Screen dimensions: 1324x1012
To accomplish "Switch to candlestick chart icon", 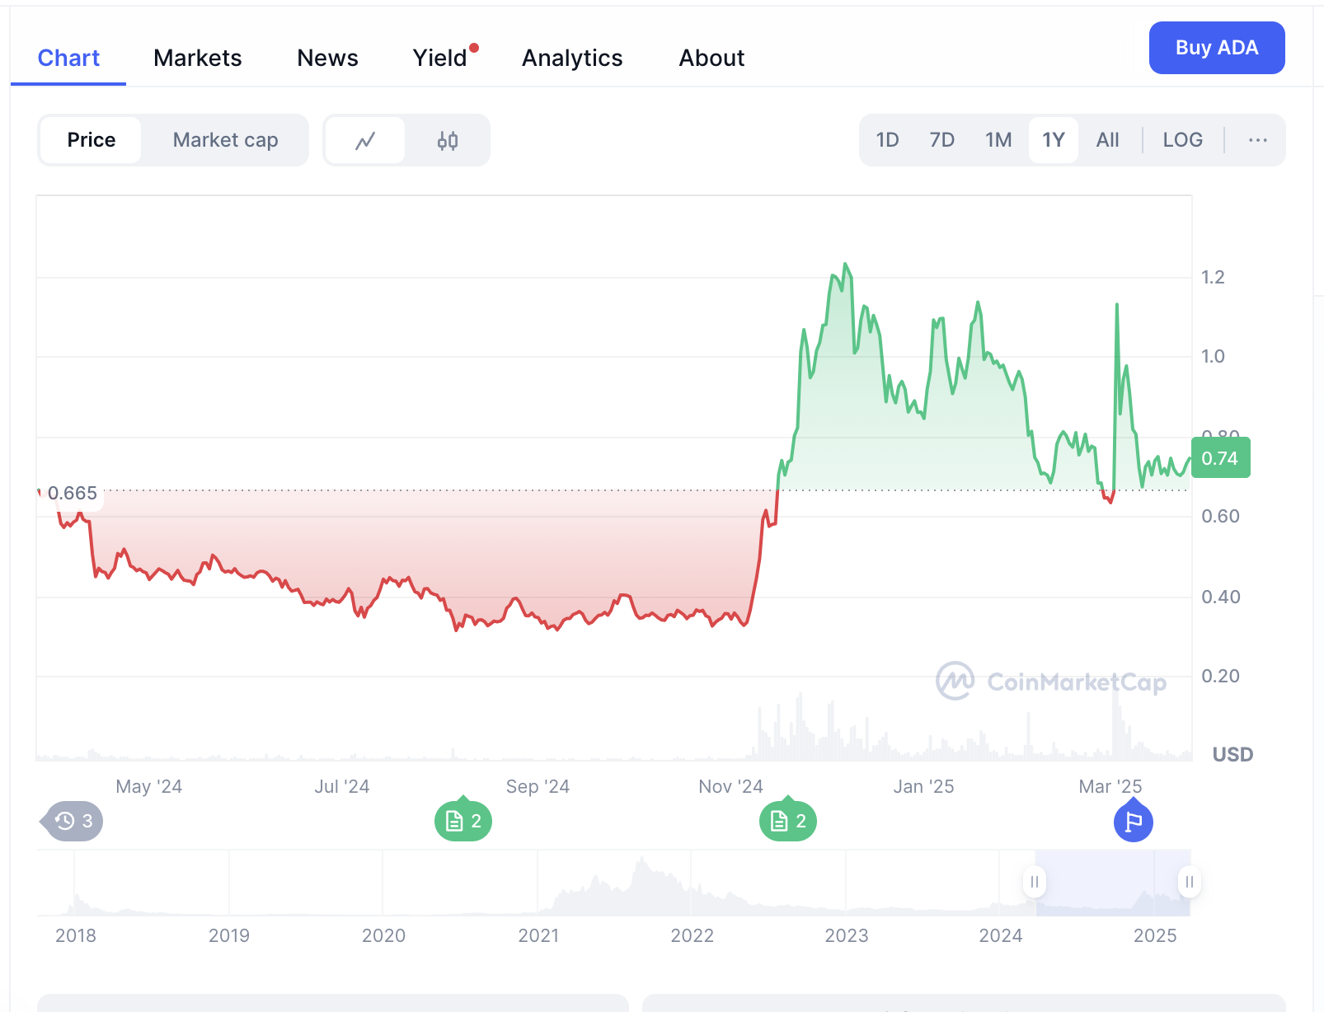I will click(447, 141).
